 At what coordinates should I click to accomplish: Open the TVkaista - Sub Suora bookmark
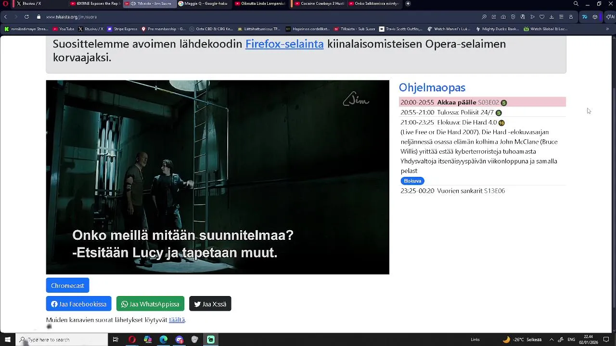(354, 29)
